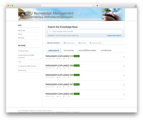Click heart likes icon under PARAGRAPH EXPLAINED 008

point(68,78)
